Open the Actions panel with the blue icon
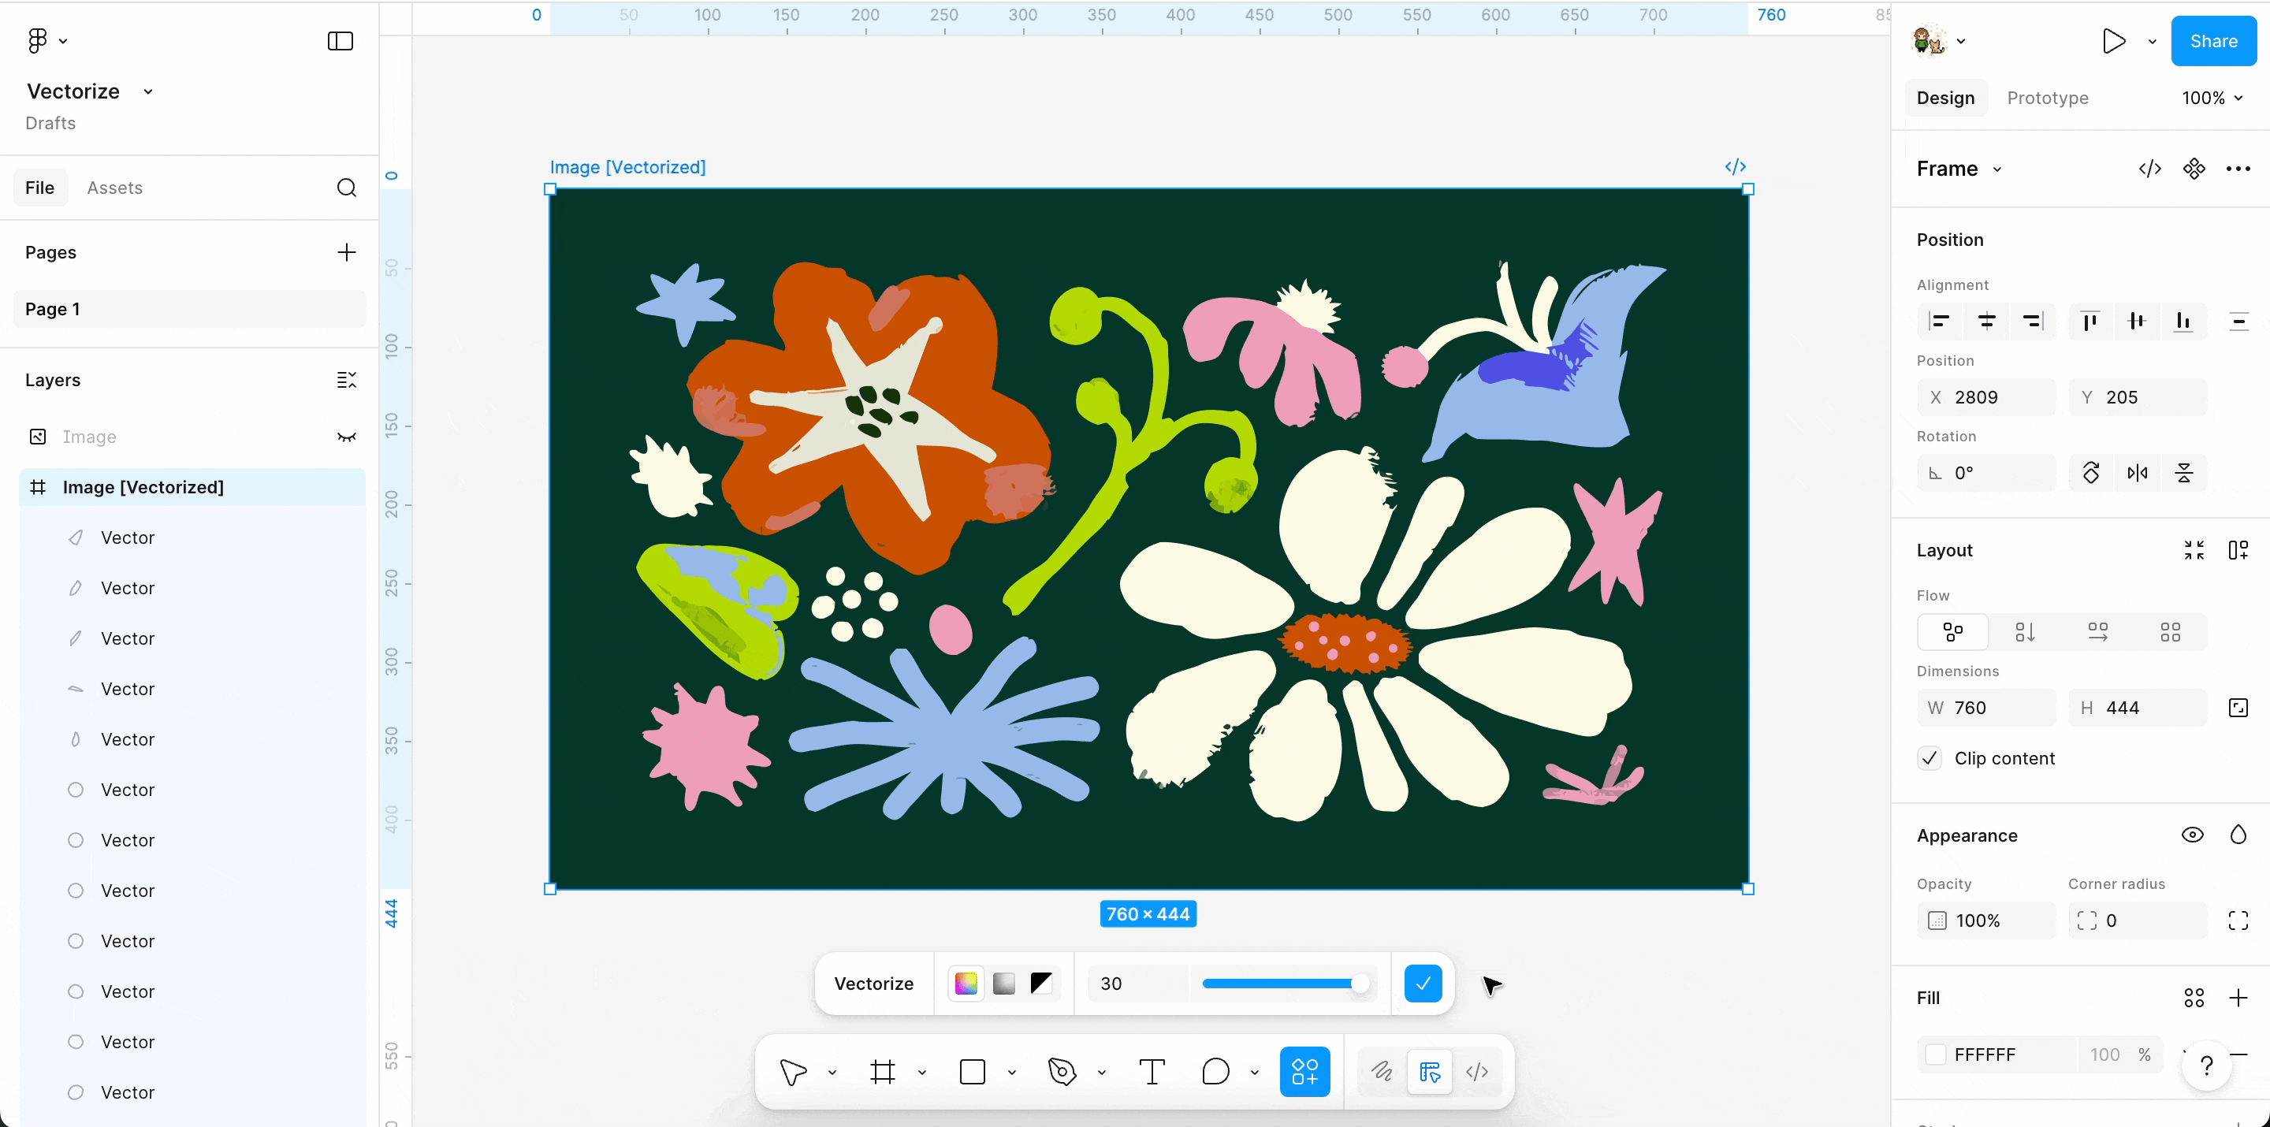The width and height of the screenshot is (2270, 1127). 1304,1072
